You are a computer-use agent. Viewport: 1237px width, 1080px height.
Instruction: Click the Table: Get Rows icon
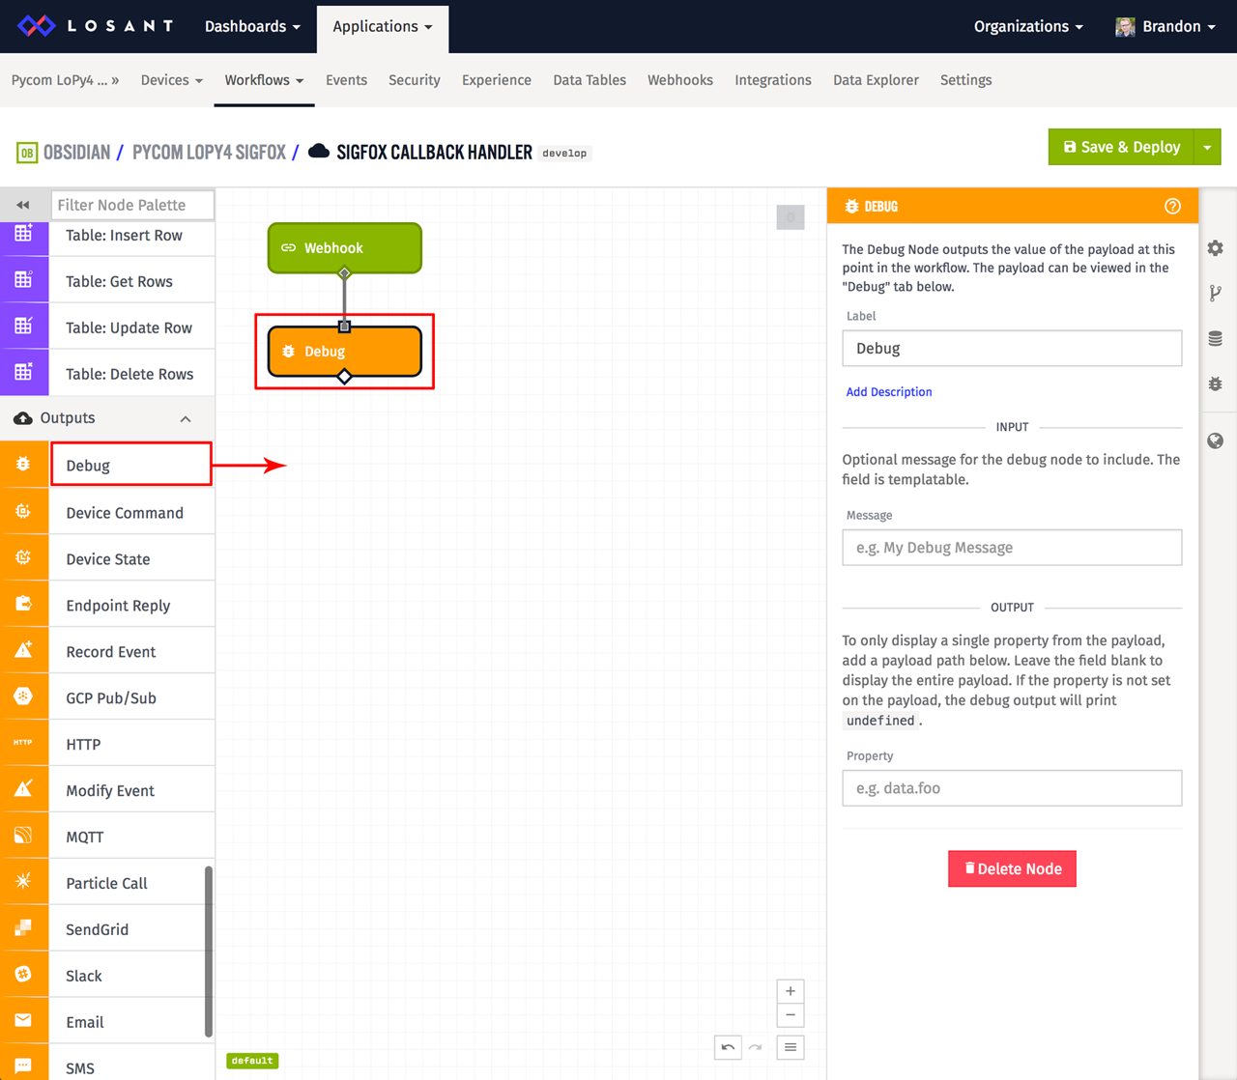[x=23, y=280]
